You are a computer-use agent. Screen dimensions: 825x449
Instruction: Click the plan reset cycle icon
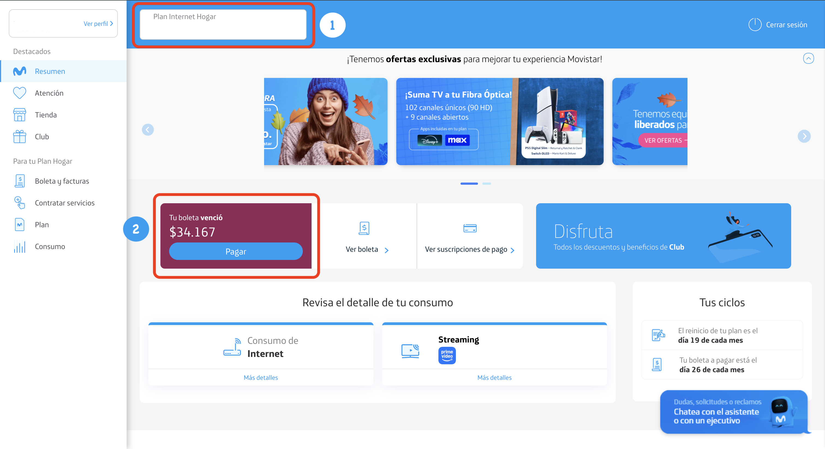coord(658,335)
